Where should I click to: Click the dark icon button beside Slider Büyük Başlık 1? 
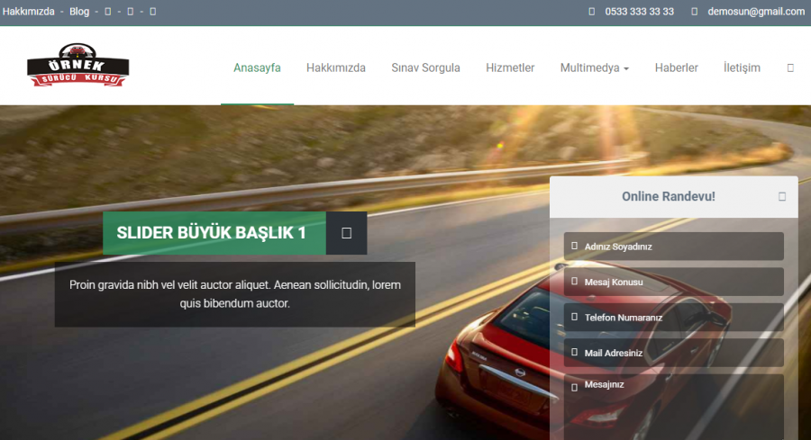click(x=346, y=233)
